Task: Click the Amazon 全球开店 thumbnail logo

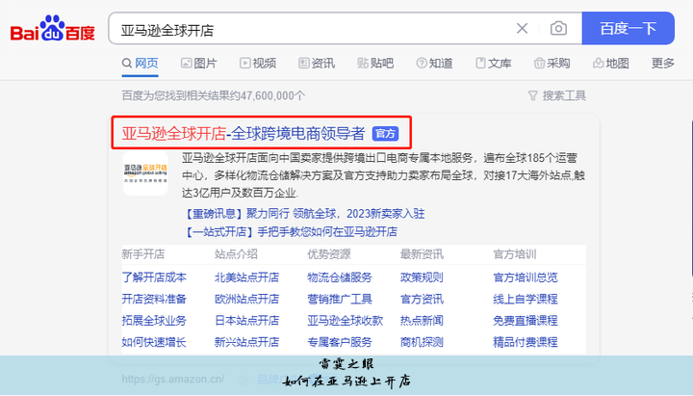Action: click(145, 172)
